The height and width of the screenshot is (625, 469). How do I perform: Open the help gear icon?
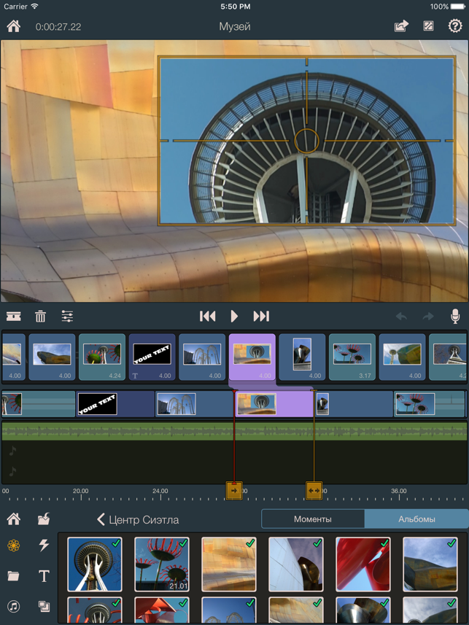click(x=455, y=26)
